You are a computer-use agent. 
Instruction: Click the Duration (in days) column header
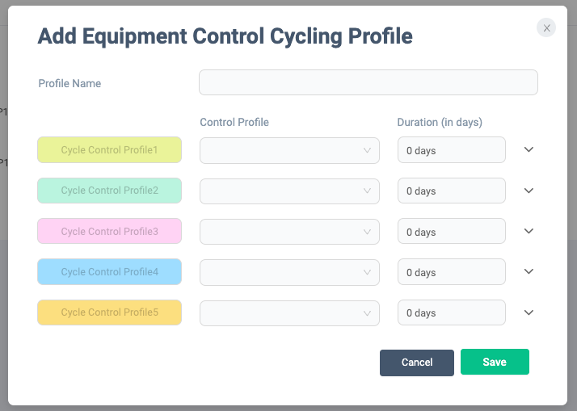(440, 122)
